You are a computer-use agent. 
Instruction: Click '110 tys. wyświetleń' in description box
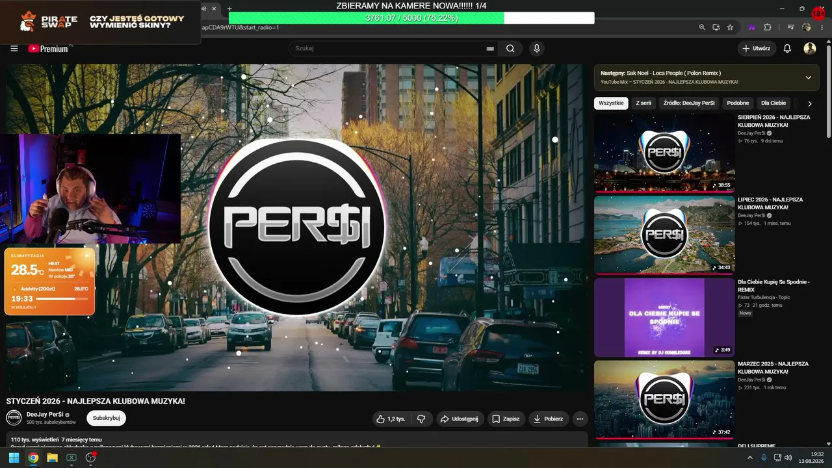click(35, 440)
